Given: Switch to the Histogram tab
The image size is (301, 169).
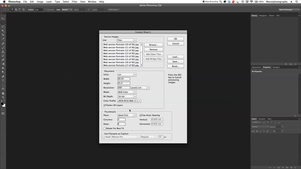Looking at the screenshot, I should coord(263,15).
